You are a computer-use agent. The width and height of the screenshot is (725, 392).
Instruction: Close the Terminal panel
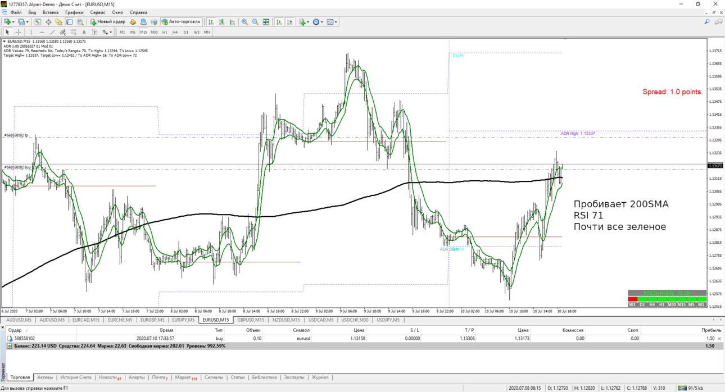2,327
